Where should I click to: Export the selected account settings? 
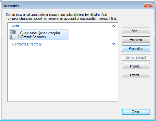(x=136, y=75)
